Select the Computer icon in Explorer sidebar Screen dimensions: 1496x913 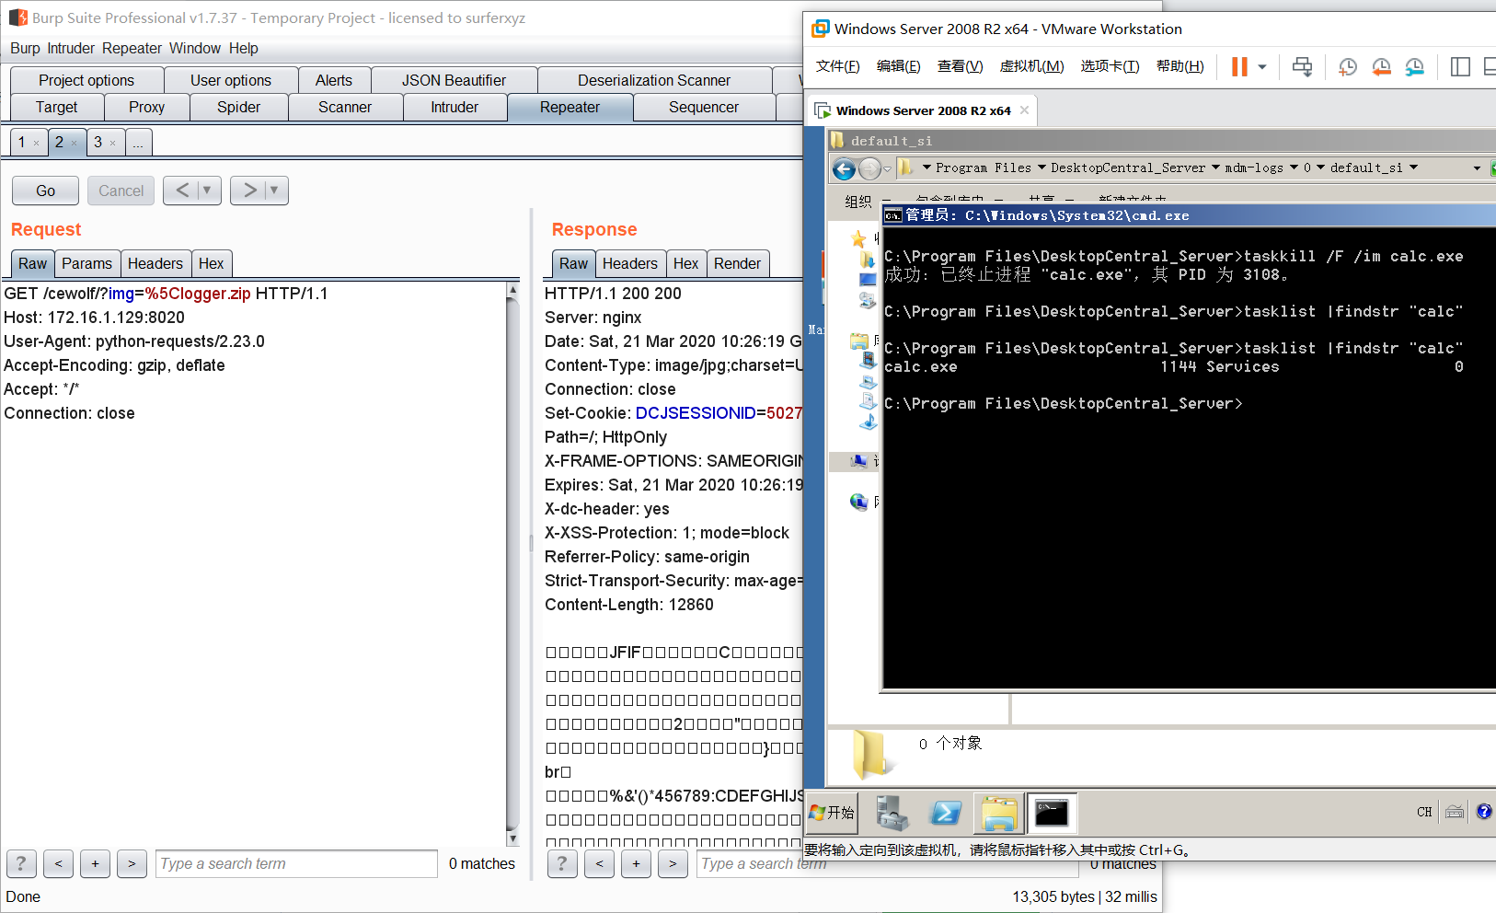(x=858, y=461)
